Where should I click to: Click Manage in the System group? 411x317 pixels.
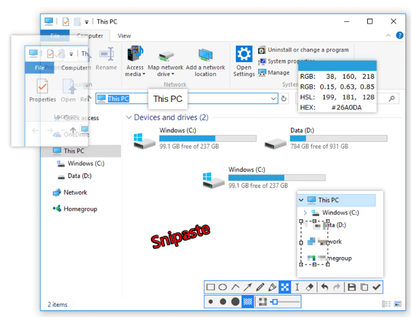tap(274, 72)
